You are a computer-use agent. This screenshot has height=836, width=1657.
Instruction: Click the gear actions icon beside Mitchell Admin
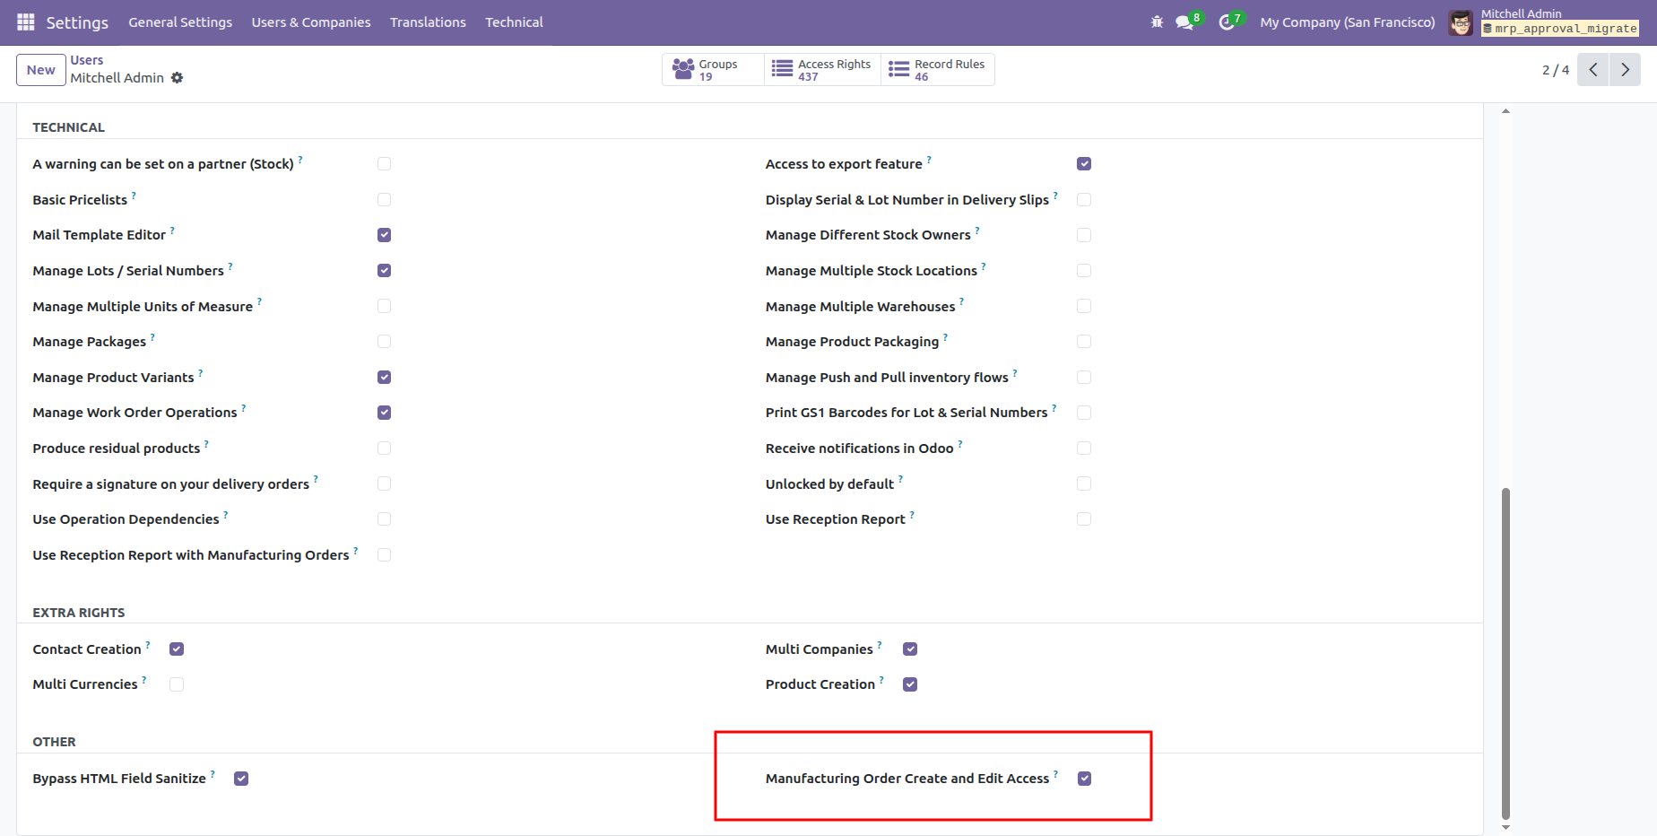tap(178, 78)
